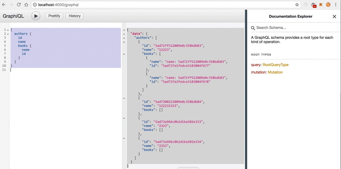The height and width of the screenshot is (169, 341).
Task: Click the GraphiQL title
Action: (x=13, y=16)
